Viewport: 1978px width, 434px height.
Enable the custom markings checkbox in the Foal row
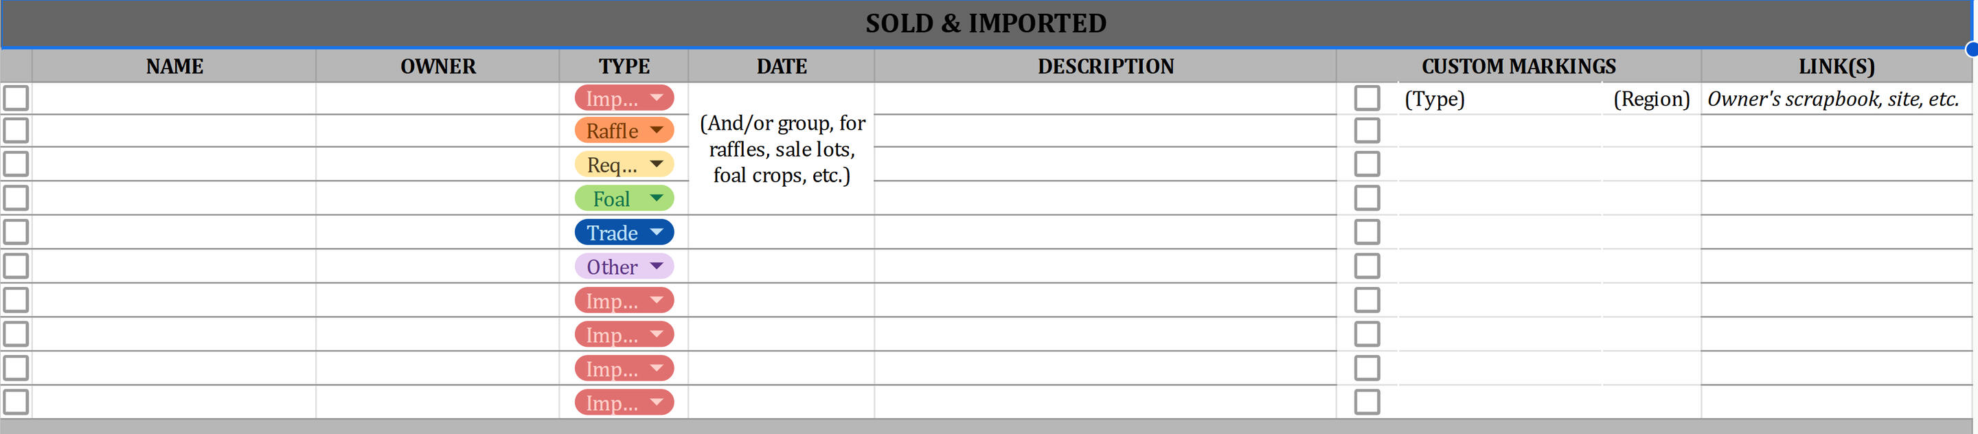coord(1367,198)
